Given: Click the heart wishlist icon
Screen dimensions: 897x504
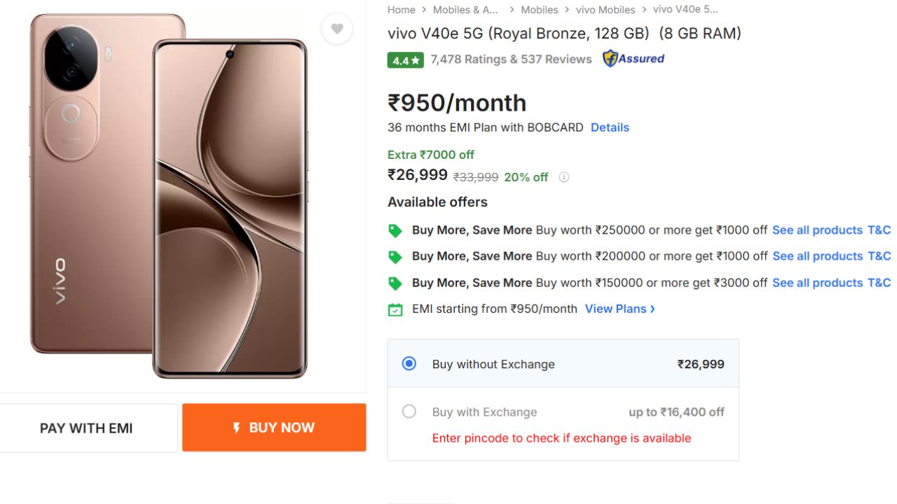Looking at the screenshot, I should pos(337,29).
